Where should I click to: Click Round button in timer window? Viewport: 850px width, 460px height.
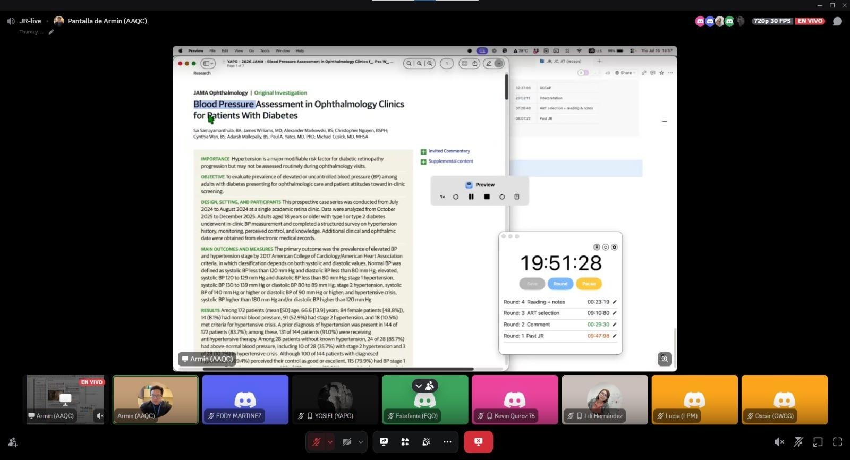tap(560, 284)
